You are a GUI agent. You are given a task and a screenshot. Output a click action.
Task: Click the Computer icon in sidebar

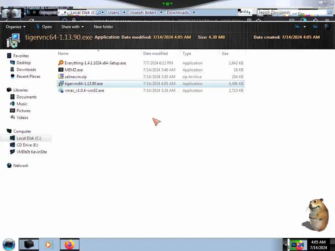click(9, 131)
